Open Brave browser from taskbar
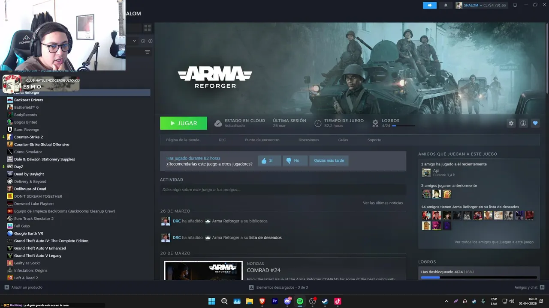The height and width of the screenshot is (308, 549). [262, 301]
